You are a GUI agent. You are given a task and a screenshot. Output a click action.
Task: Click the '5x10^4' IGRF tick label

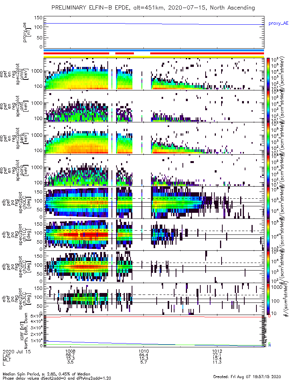[36, 316]
